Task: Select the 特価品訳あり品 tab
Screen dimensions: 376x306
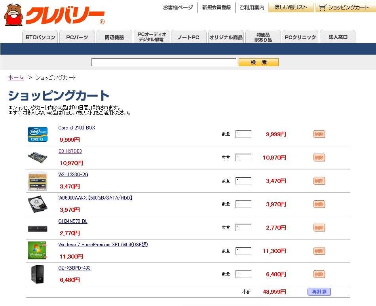Action: point(263,36)
